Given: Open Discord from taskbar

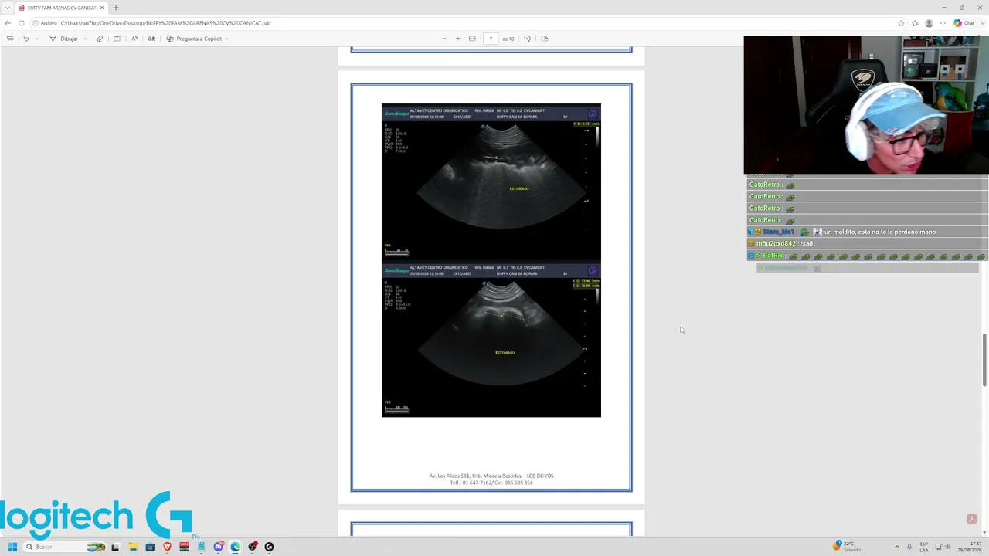Looking at the screenshot, I should [219, 547].
